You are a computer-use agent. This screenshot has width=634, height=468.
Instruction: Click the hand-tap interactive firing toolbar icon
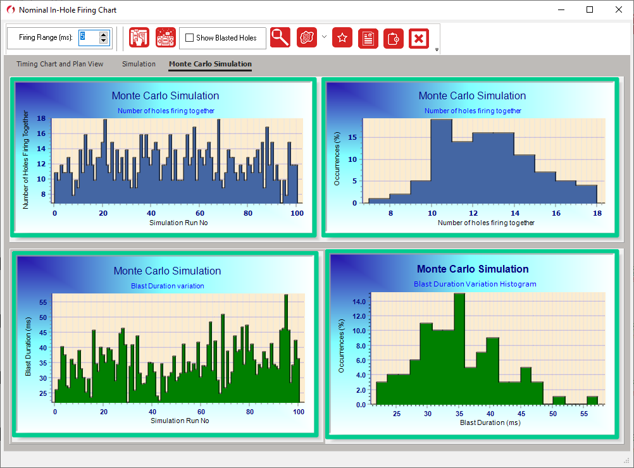pos(139,37)
